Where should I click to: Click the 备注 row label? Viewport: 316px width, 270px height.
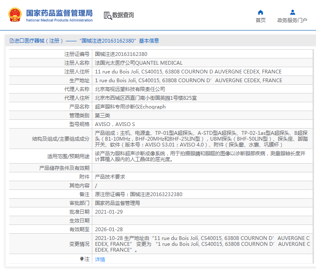point(84,194)
